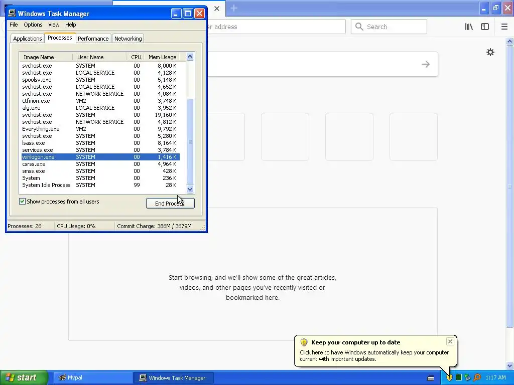
Task: Sort by Image Name column header
Action: point(46,57)
